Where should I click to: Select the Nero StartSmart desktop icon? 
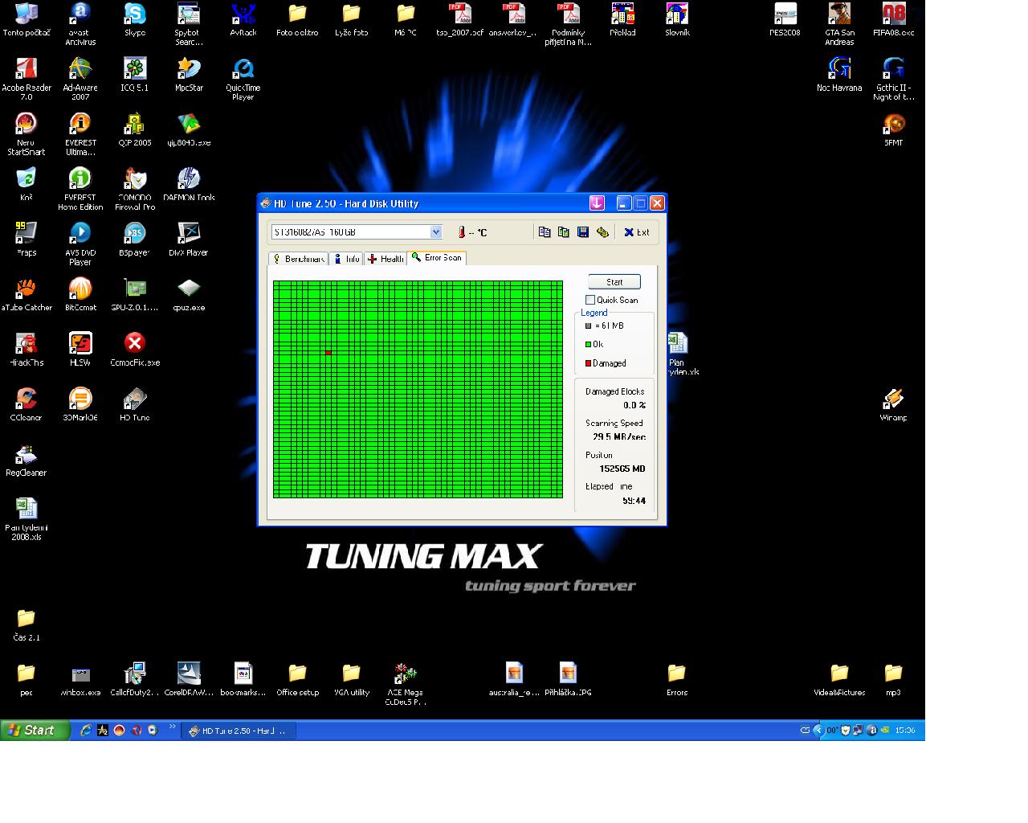click(27, 133)
